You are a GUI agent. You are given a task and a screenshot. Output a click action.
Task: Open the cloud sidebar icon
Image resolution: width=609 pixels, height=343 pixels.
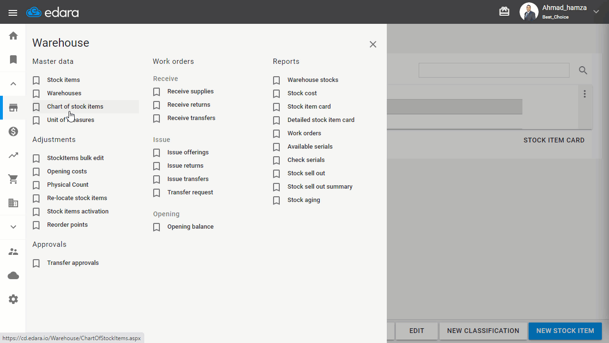[13, 275]
